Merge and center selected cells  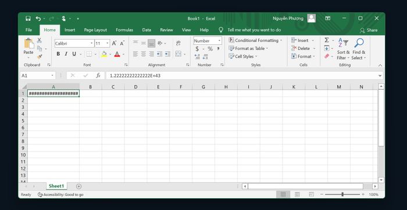point(178,54)
